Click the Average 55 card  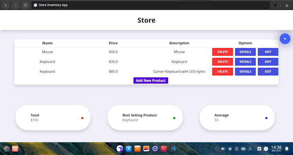(x=237, y=118)
